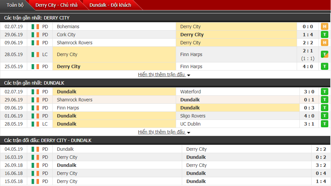
Task: Click Ireland flag in 26.09.18 head-to-head row
Action: (x=35, y=165)
